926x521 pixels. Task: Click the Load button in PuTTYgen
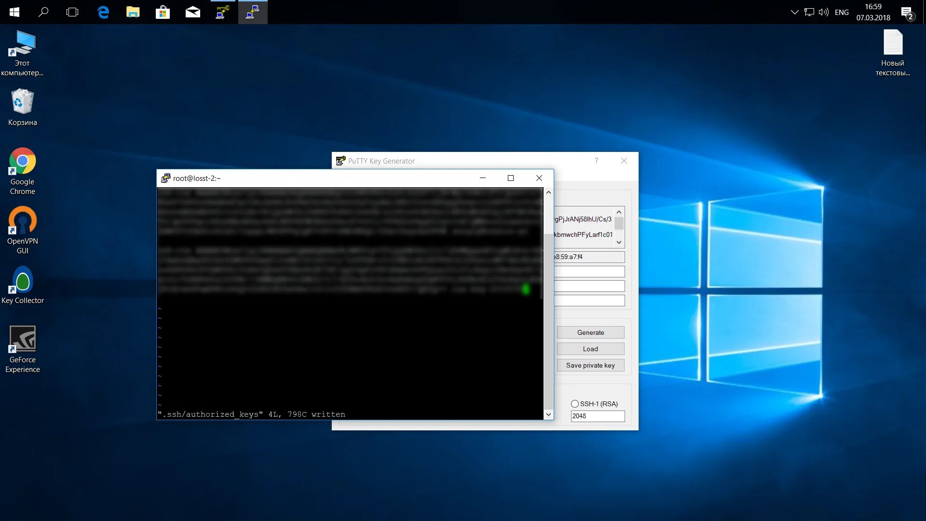coord(590,349)
